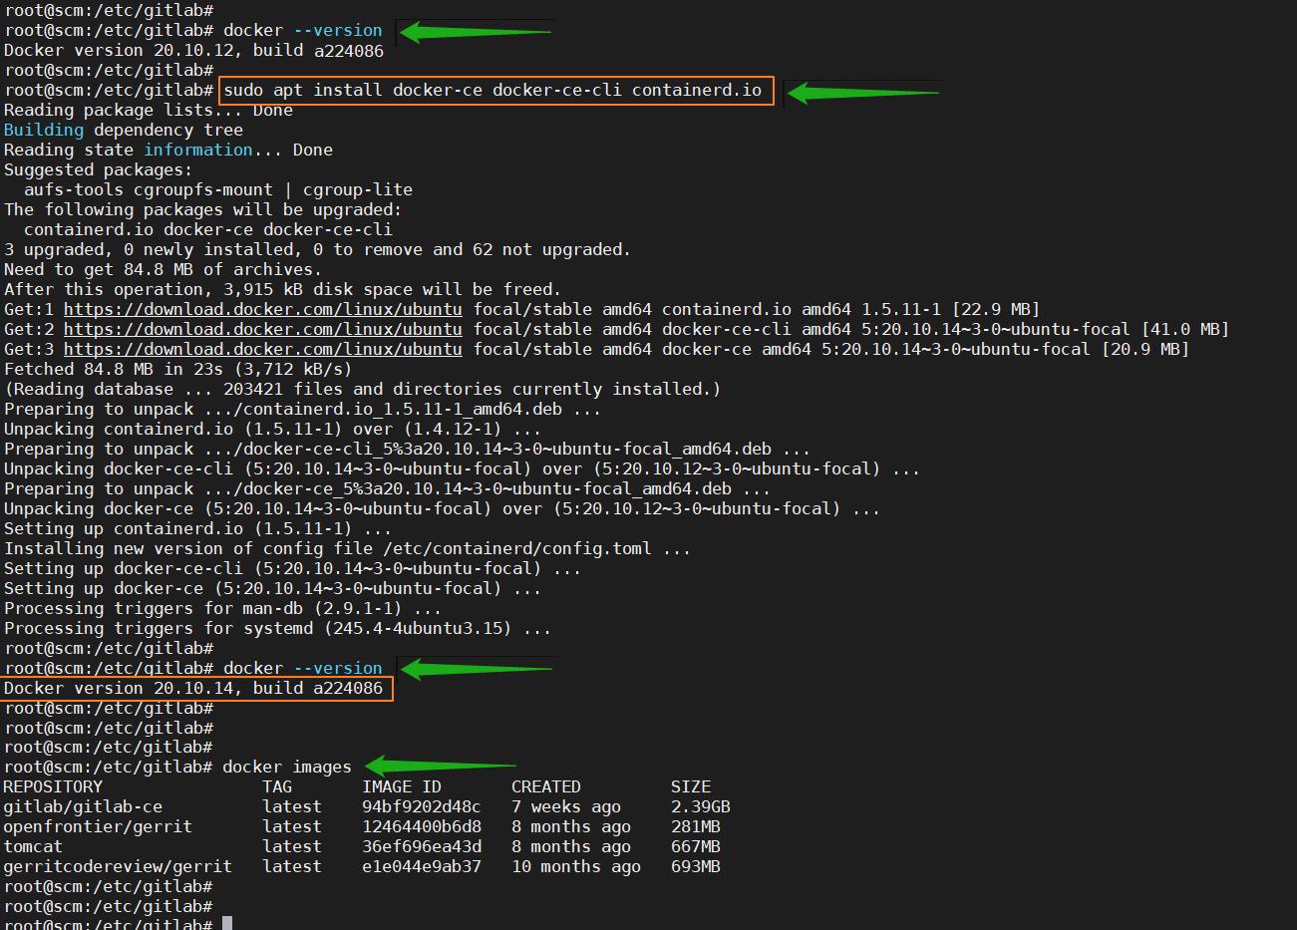Click the TAG column header

277,786
